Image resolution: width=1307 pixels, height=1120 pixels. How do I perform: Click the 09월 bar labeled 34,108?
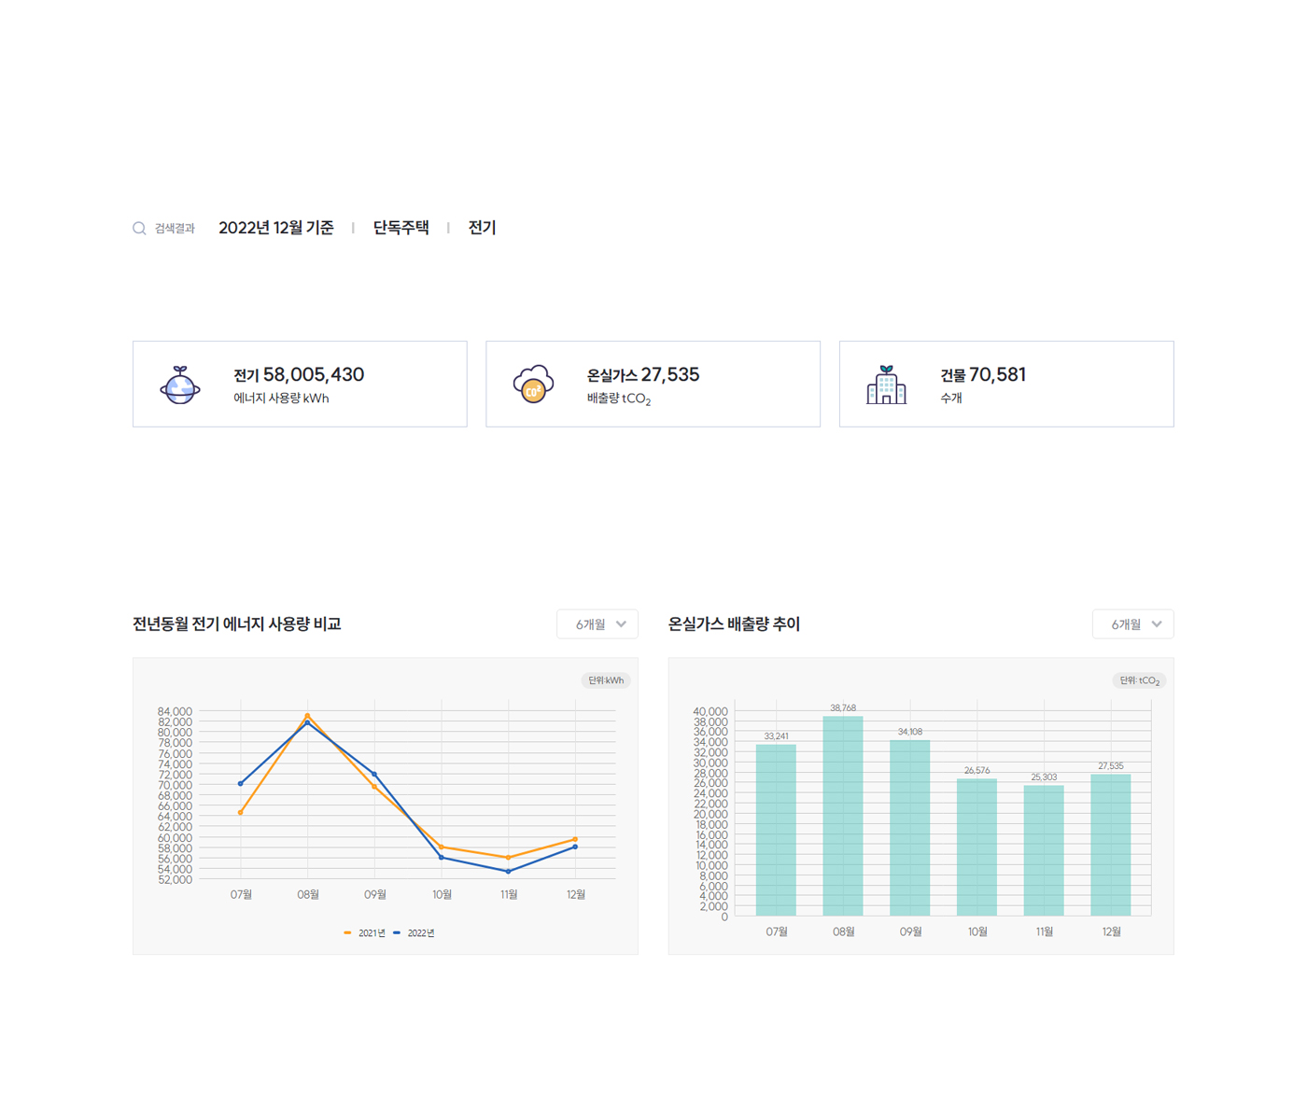tap(910, 828)
